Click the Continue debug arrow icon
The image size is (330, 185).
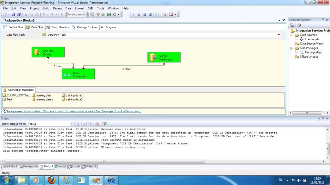click(133, 14)
